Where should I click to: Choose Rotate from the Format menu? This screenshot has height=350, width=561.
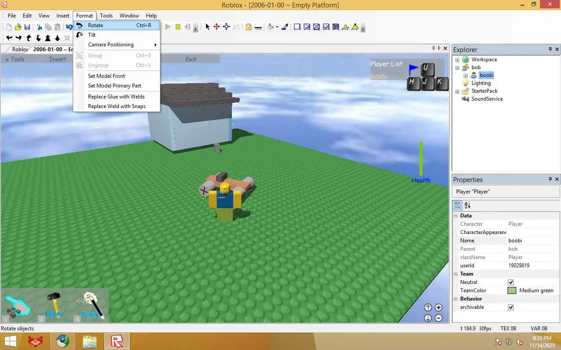(117, 25)
